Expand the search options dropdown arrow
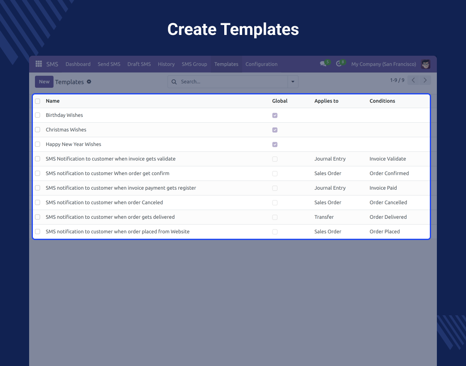Screen dimensions: 466x366 (x=293, y=82)
